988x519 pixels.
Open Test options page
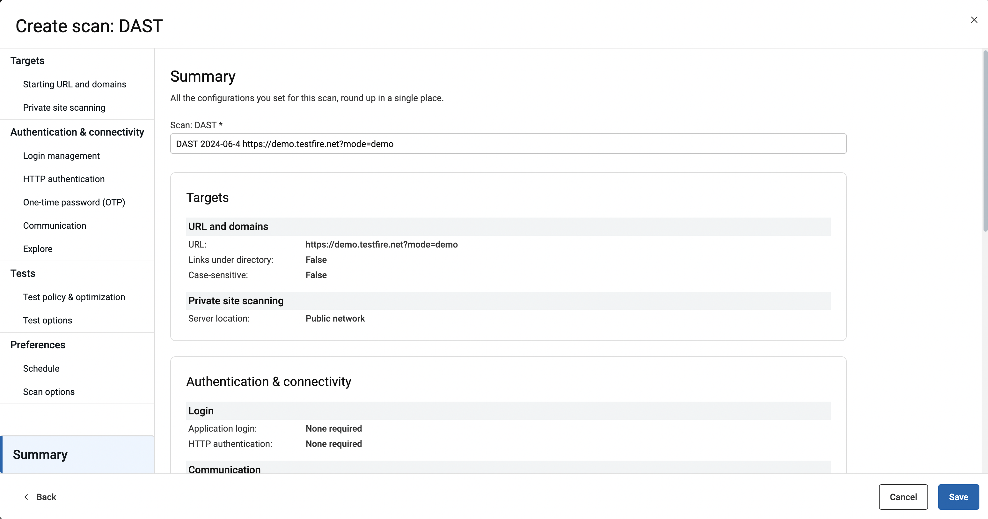point(48,320)
